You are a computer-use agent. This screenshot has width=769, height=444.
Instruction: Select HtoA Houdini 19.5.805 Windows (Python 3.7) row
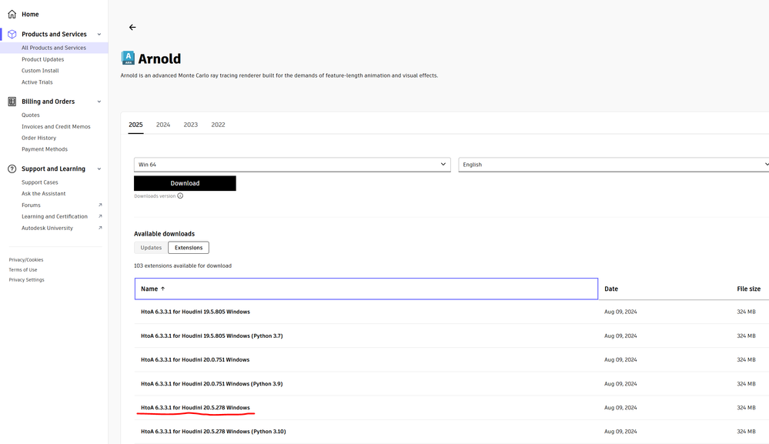tap(212, 336)
